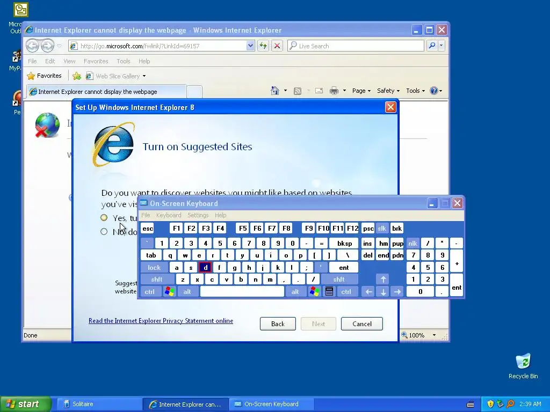Toggle the nlk num lock key
This screenshot has height=412, width=550.
point(413,243)
